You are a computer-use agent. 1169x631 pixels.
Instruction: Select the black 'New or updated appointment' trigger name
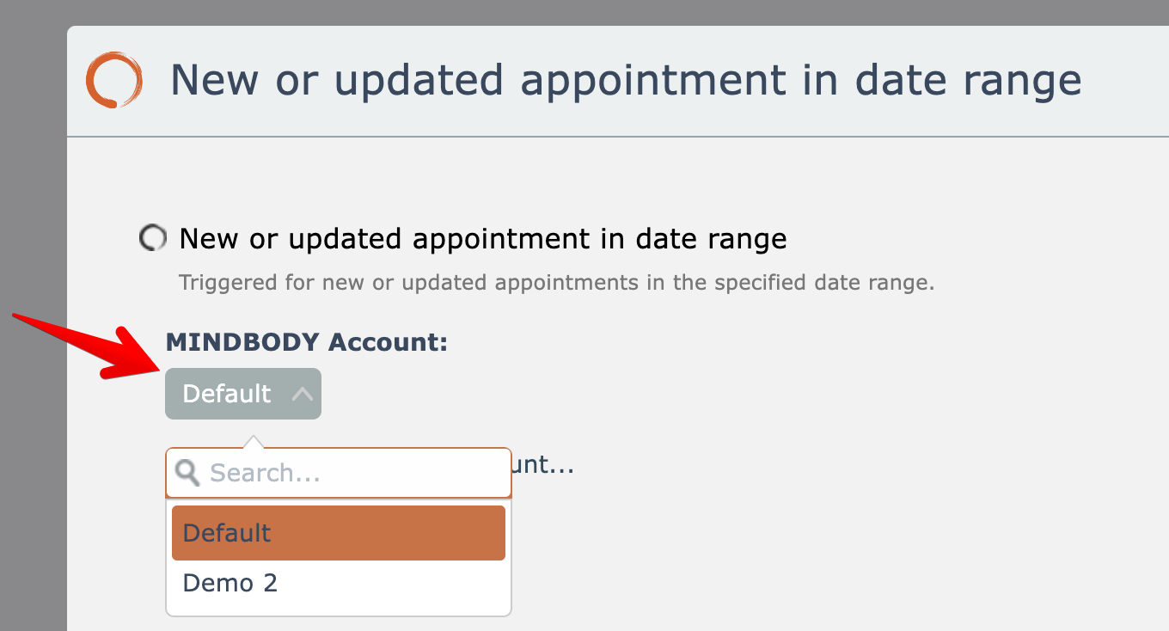(482, 238)
